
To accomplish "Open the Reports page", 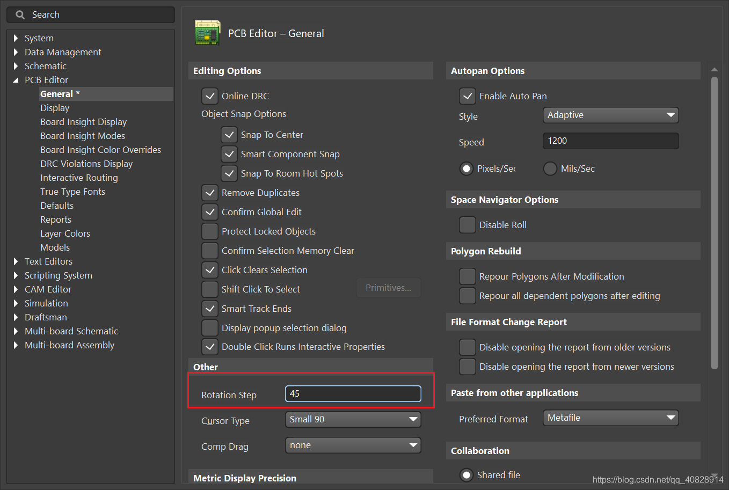I will (x=56, y=220).
